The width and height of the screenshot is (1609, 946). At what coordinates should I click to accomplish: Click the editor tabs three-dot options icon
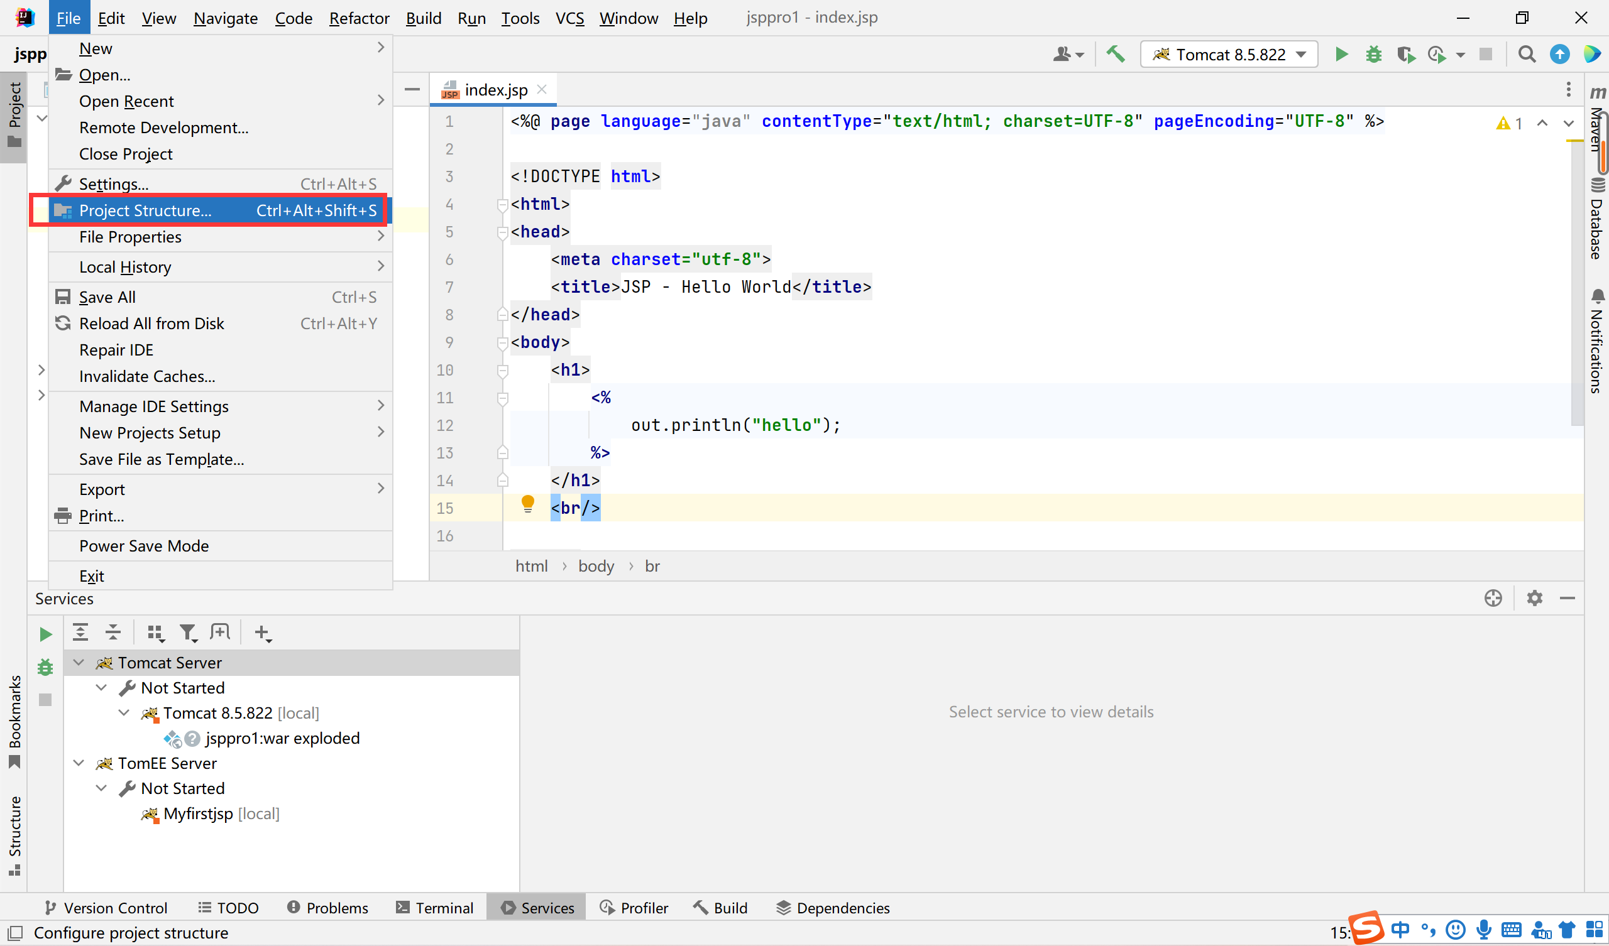1568,89
